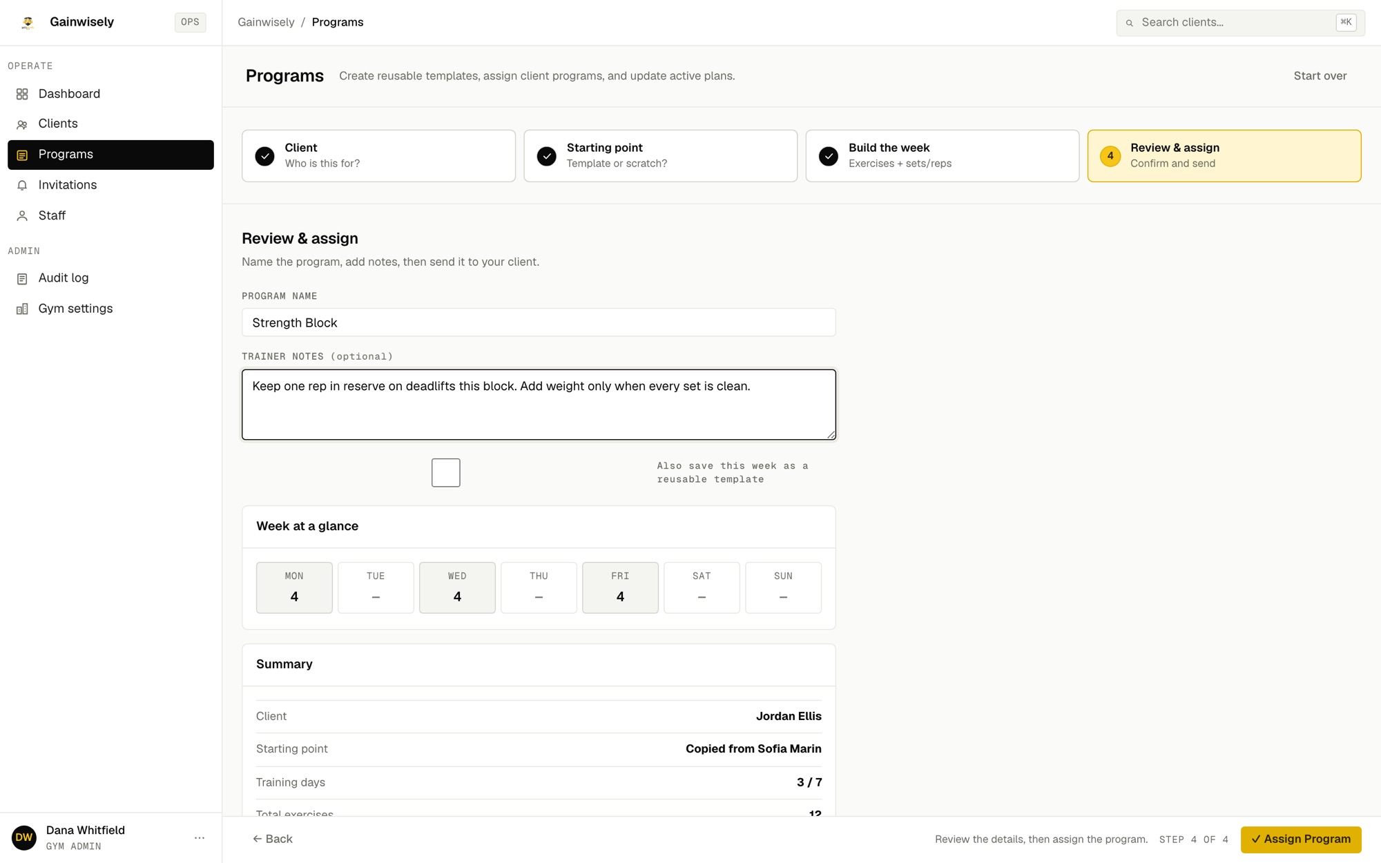Open Audit log via its document icon
The image size is (1381, 863).
[22, 278]
